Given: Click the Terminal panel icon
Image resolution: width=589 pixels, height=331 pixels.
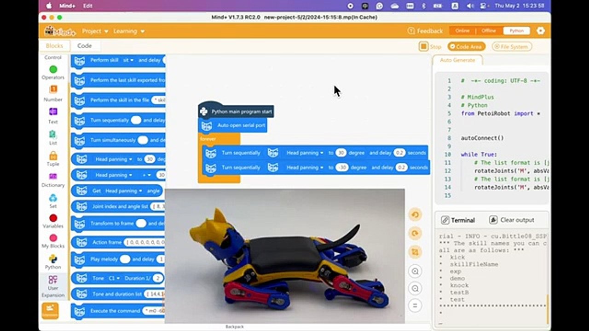Looking at the screenshot, I should click(445, 220).
